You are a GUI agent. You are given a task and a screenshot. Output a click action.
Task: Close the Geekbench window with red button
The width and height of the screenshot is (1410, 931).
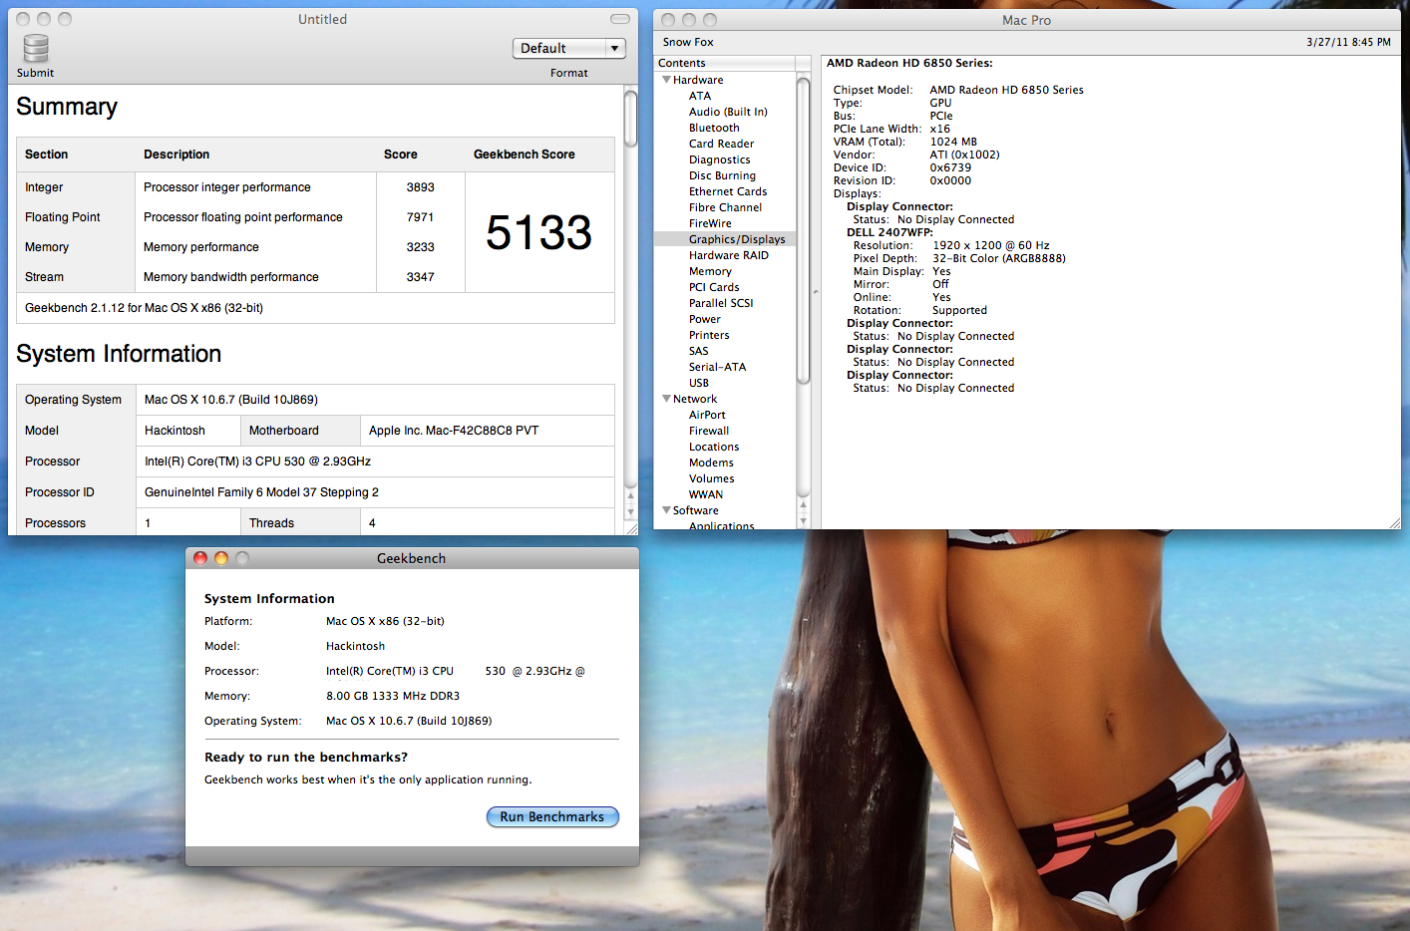click(200, 558)
